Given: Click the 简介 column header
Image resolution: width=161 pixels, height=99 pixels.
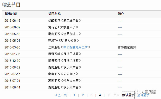Looking at the screenshot, I should click(121, 14).
